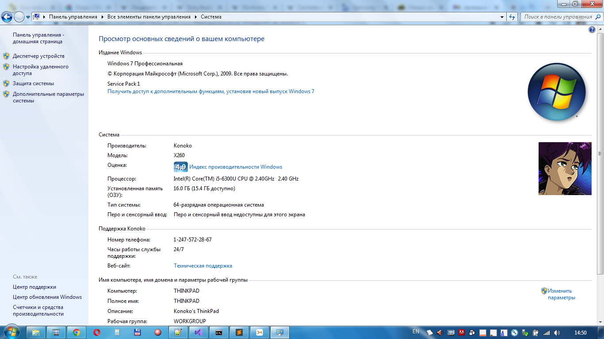Open the monitor-grid app on taskbar
Image resolution: width=604 pixels, height=339 pixels.
[x=56, y=332]
